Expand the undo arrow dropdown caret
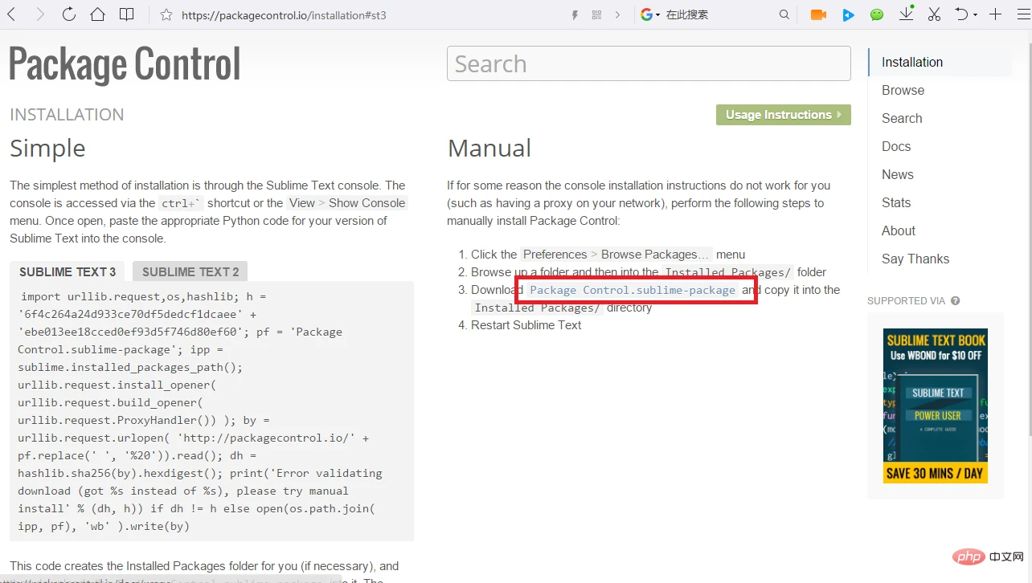 (975, 15)
